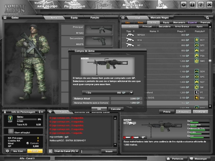
Task: Open the settings gear icon
Action: click(184, 5)
